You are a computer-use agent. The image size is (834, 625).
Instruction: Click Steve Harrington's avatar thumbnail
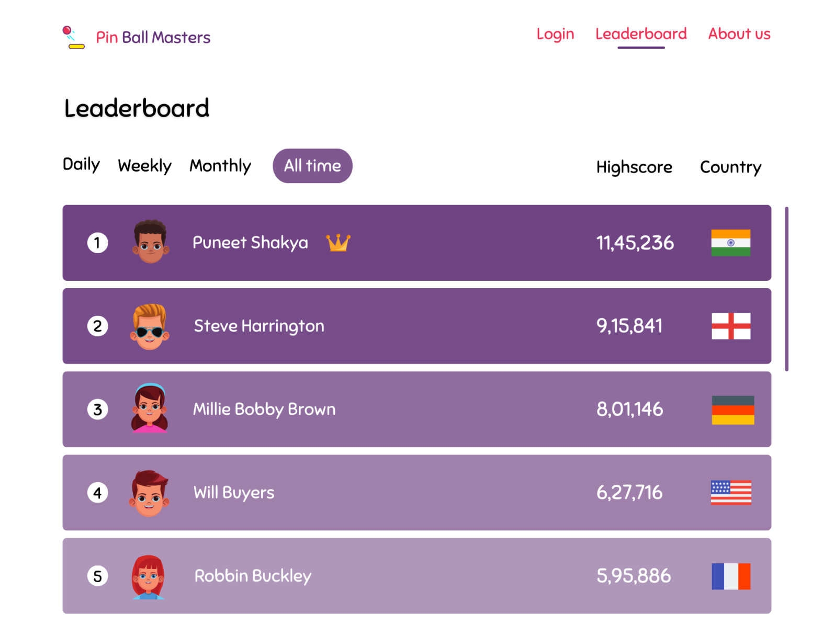tap(150, 325)
